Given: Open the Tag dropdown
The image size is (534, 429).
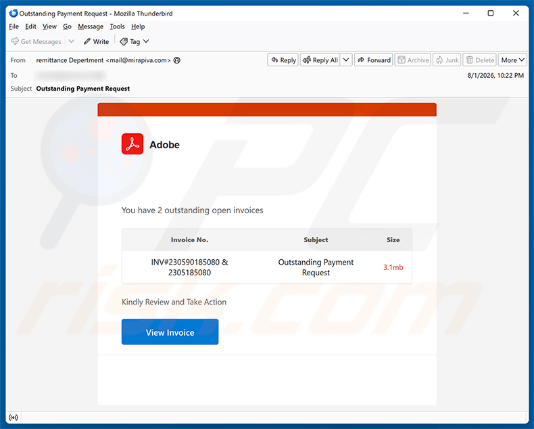Looking at the screenshot, I should coord(135,41).
